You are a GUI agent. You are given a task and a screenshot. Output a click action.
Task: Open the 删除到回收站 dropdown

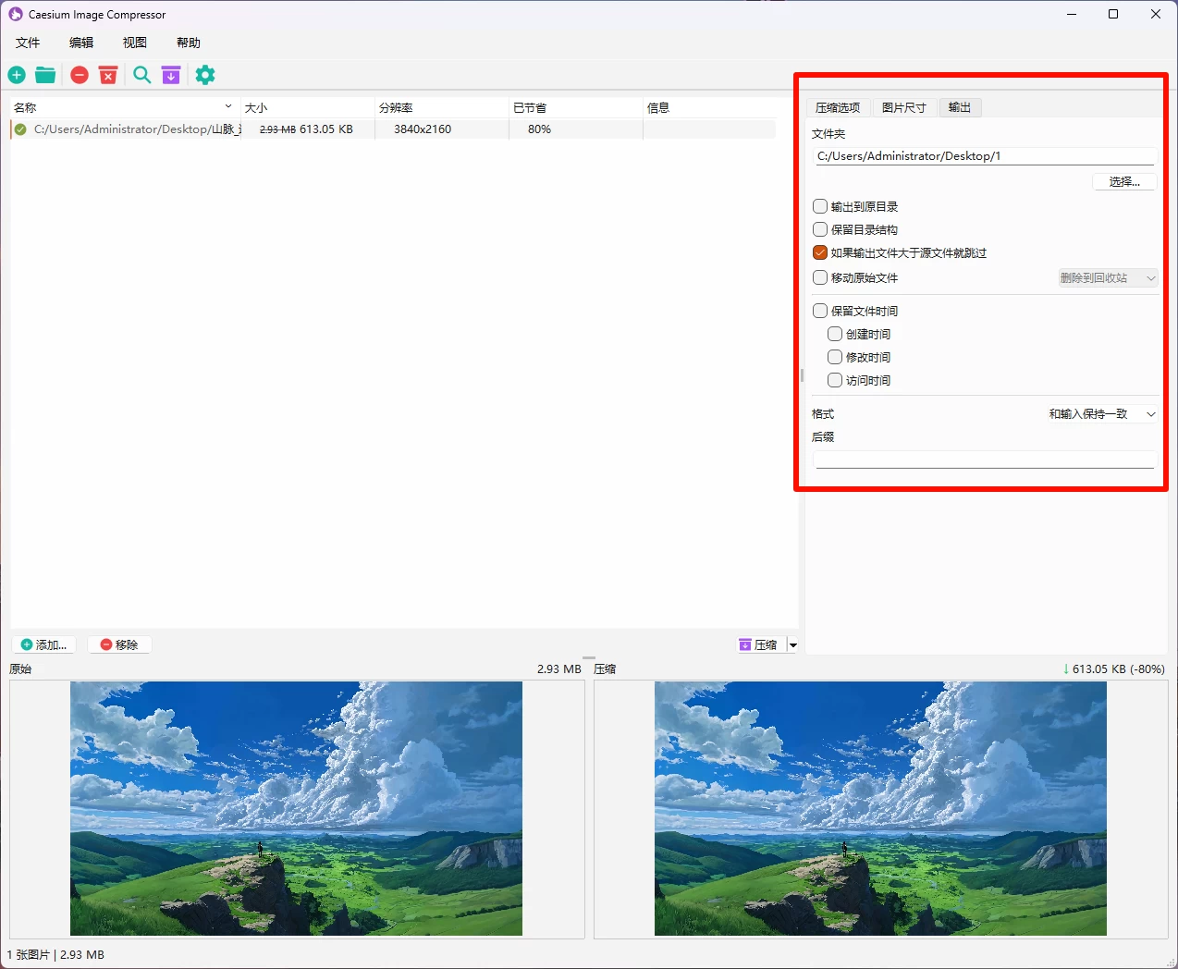click(x=1107, y=277)
